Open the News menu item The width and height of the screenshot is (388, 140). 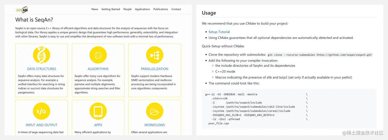(95, 9)
